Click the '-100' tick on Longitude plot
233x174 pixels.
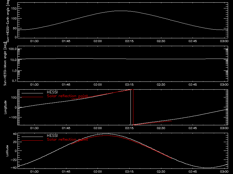[13, 117]
